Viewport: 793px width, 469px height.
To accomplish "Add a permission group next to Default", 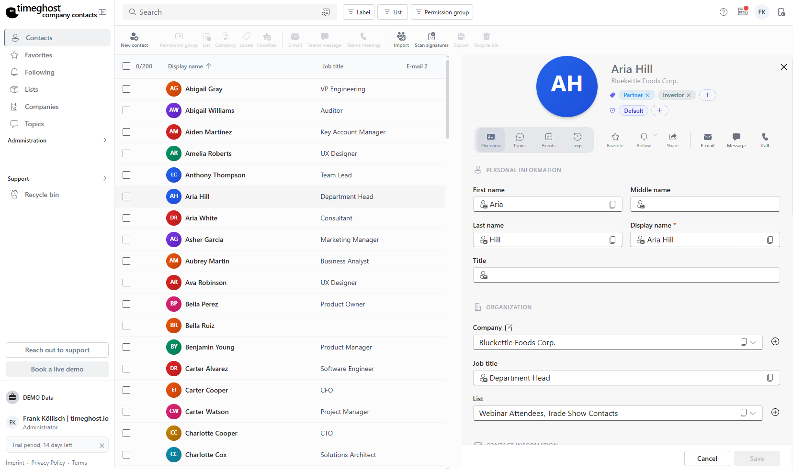I will point(659,110).
